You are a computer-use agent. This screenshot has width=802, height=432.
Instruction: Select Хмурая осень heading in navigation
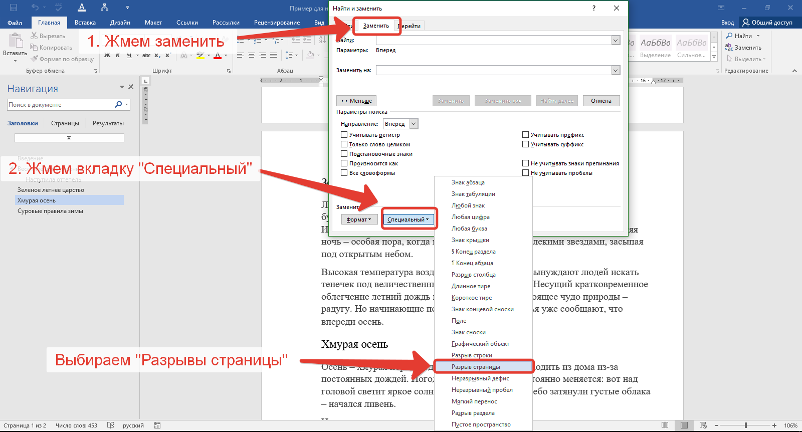click(70, 200)
